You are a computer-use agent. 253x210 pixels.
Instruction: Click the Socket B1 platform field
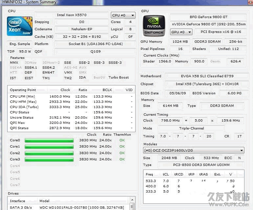point(95,44)
